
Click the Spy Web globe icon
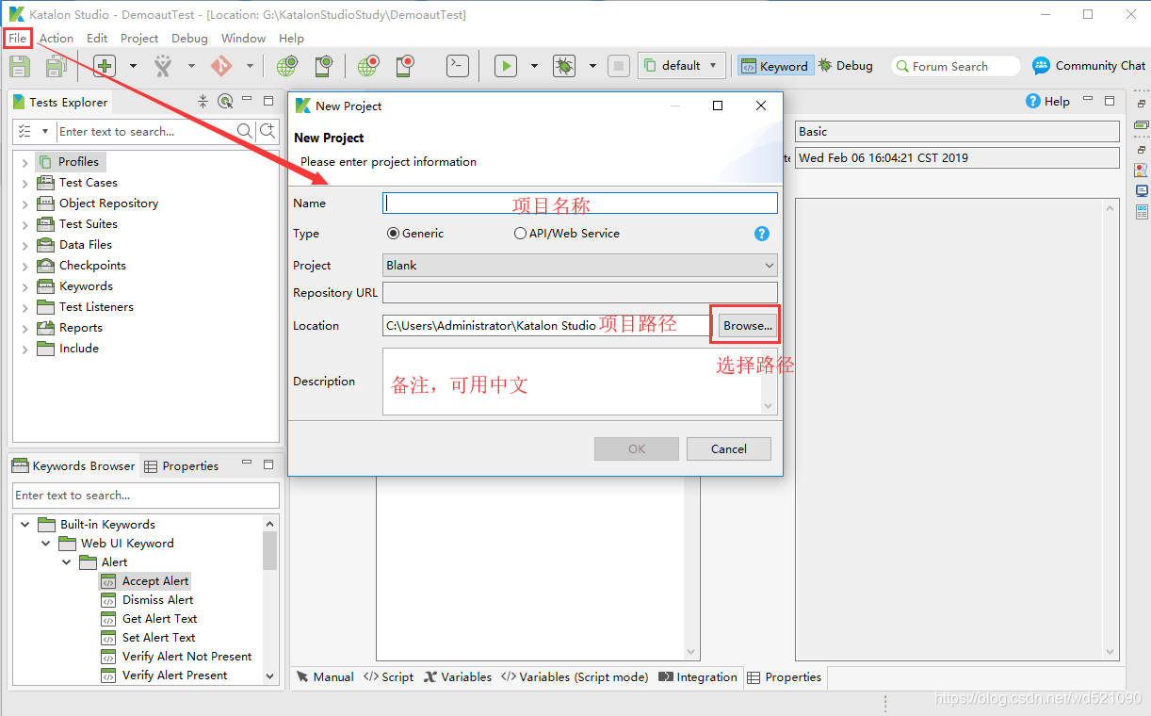click(x=287, y=66)
